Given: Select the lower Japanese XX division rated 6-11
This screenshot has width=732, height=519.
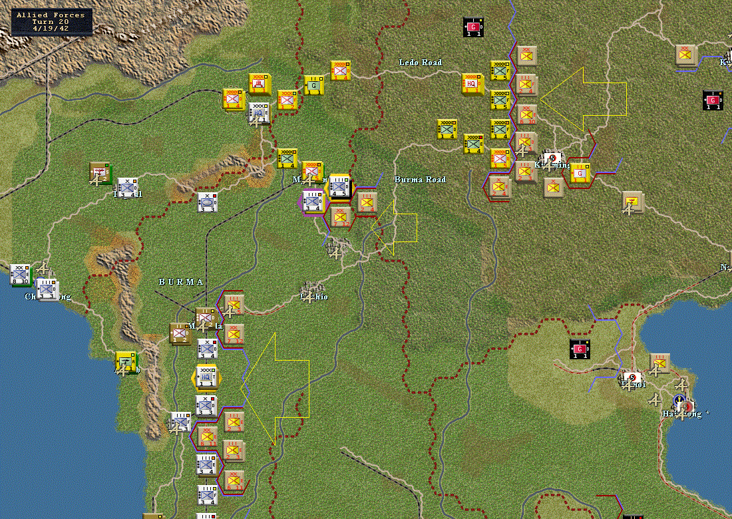Looking at the screenshot, I should coord(234,480).
